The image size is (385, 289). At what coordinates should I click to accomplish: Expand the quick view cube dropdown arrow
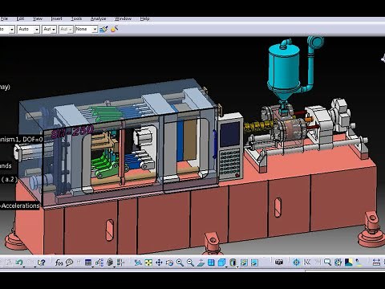coord(226,267)
